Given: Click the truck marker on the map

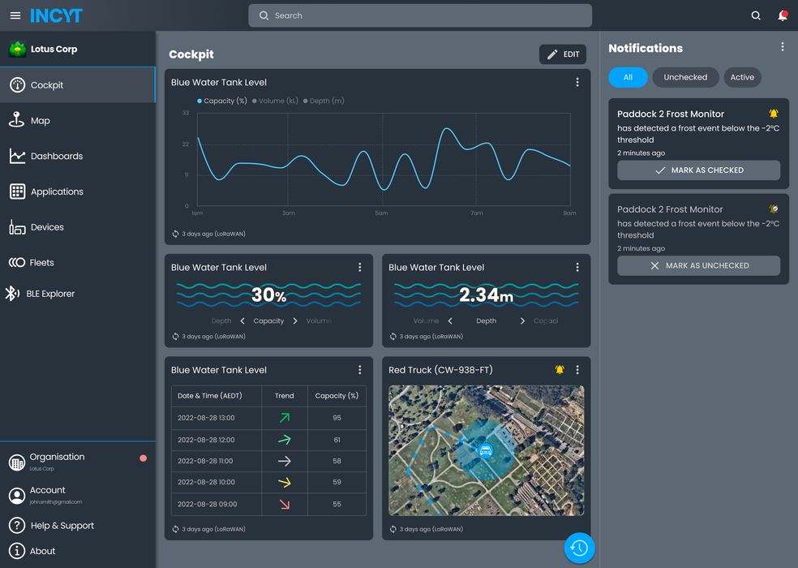Looking at the screenshot, I should pos(485,451).
